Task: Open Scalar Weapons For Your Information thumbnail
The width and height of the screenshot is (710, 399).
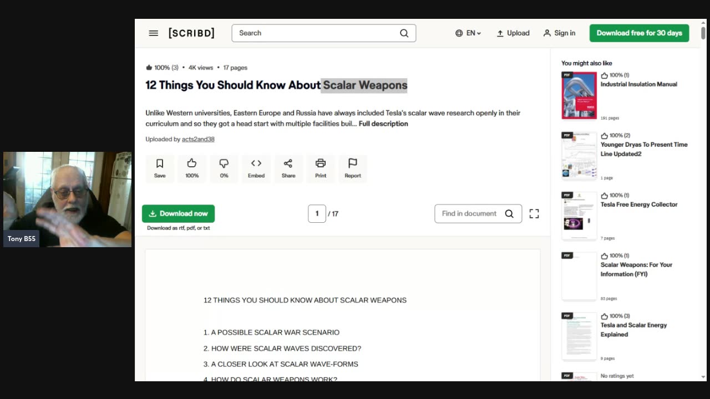Action: pos(579,276)
